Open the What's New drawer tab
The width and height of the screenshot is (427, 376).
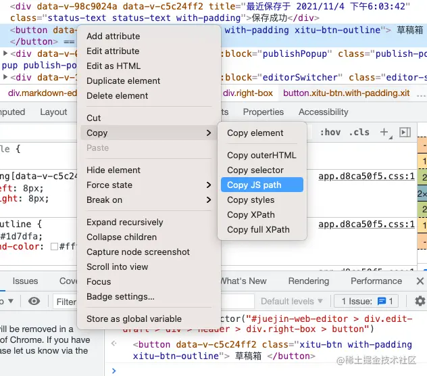point(243,281)
